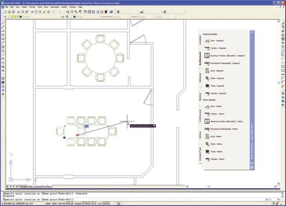Toggle POLAR tracking in the status bar
The height and width of the screenshot is (206, 286).
pos(70,203)
